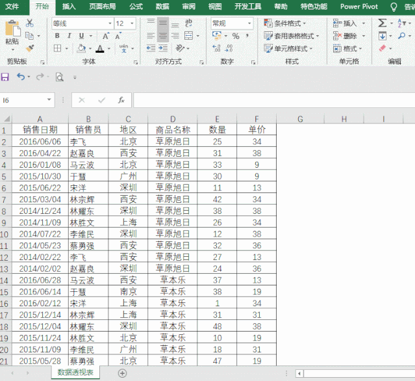Open 删除 cells dropdown
This screenshot has height=381, width=415.
pyautogui.click(x=364, y=36)
